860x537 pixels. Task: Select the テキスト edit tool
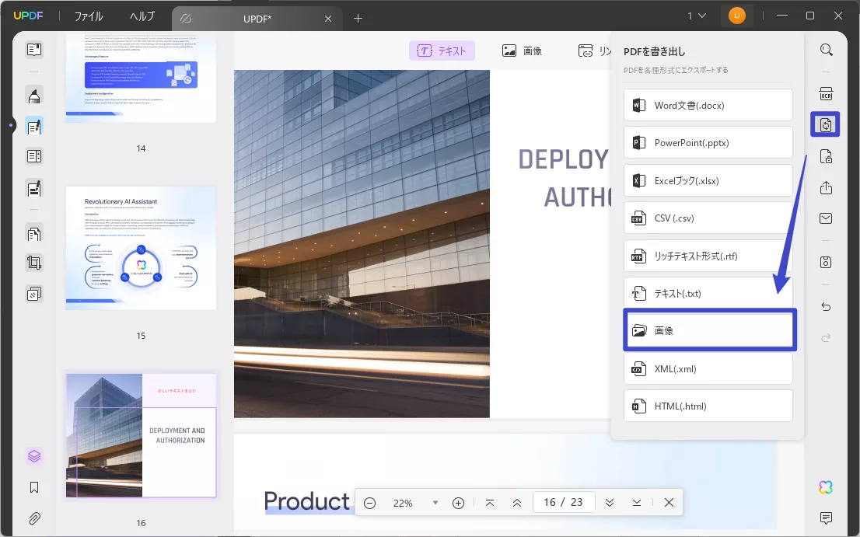(x=442, y=51)
